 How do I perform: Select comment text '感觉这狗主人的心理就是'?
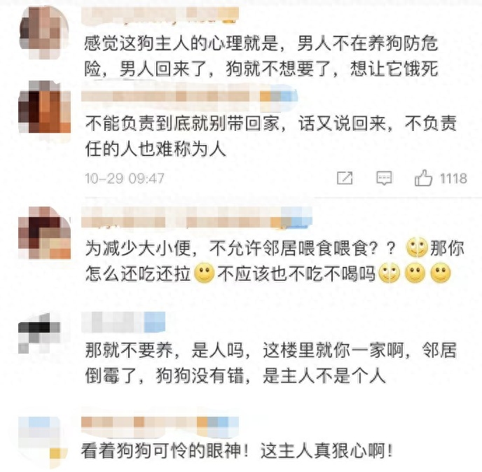click(x=181, y=43)
